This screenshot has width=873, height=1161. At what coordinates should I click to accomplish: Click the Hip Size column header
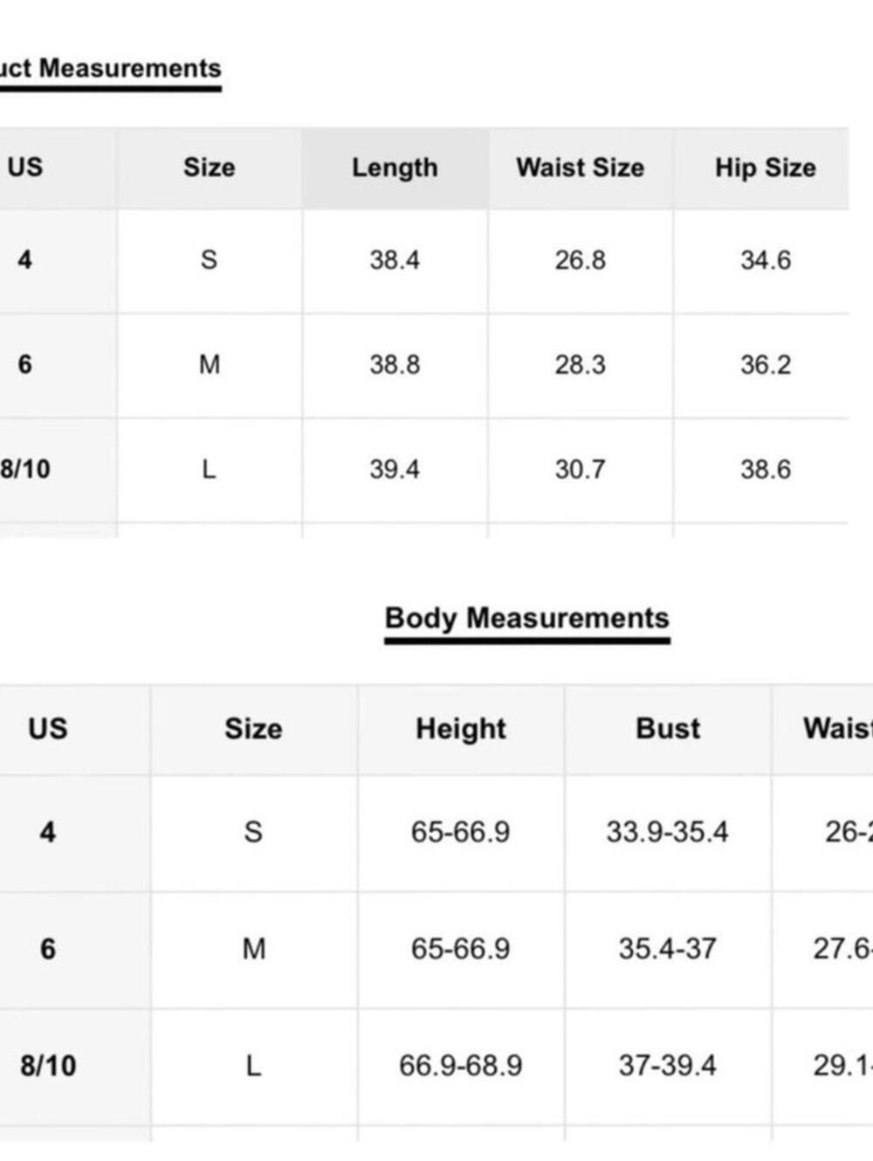click(766, 168)
